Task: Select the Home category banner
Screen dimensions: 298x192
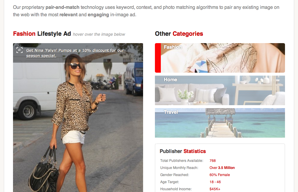Action: (x=220, y=90)
